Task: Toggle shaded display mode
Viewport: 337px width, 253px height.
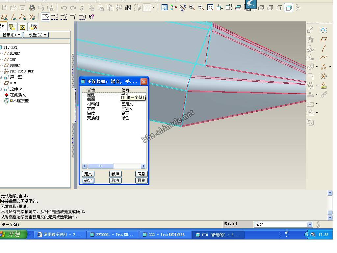Action: pyautogui.click(x=289, y=8)
